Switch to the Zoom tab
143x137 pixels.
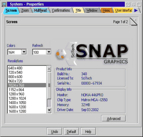point(25,11)
